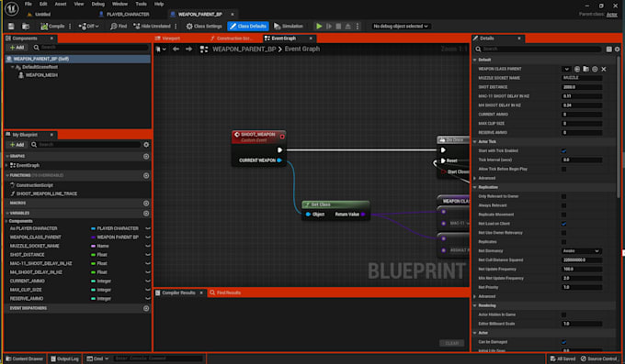Viewport: 625px width, 364px height.
Task: Click the Frame Skip play control
Action: click(x=329, y=27)
